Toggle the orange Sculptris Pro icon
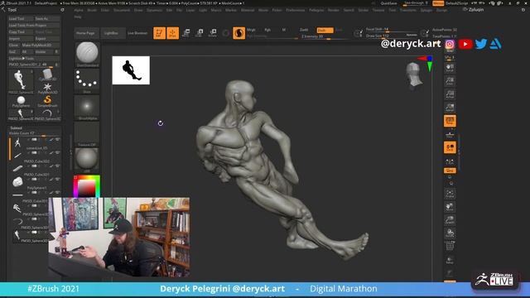 click(x=239, y=33)
